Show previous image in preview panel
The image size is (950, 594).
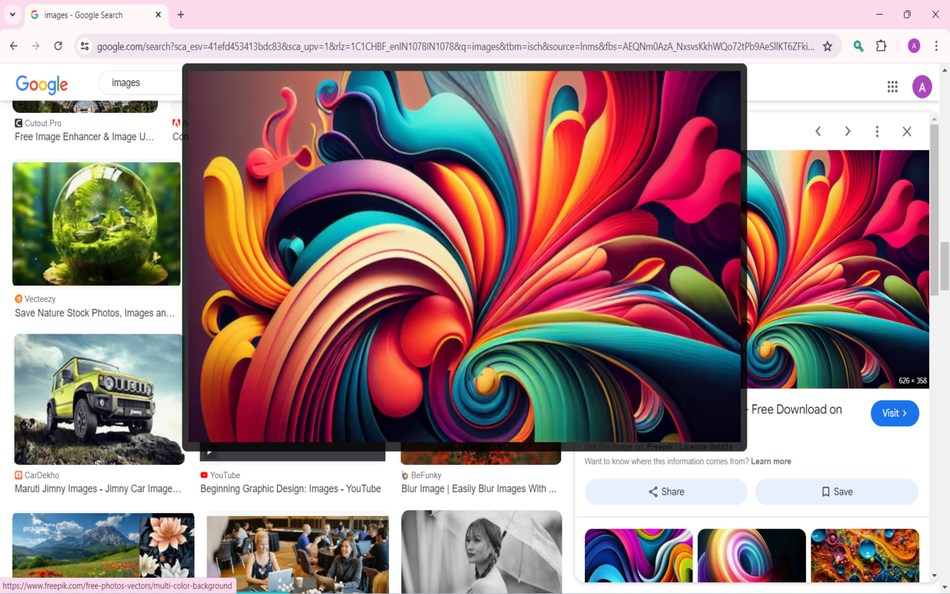[x=818, y=131]
